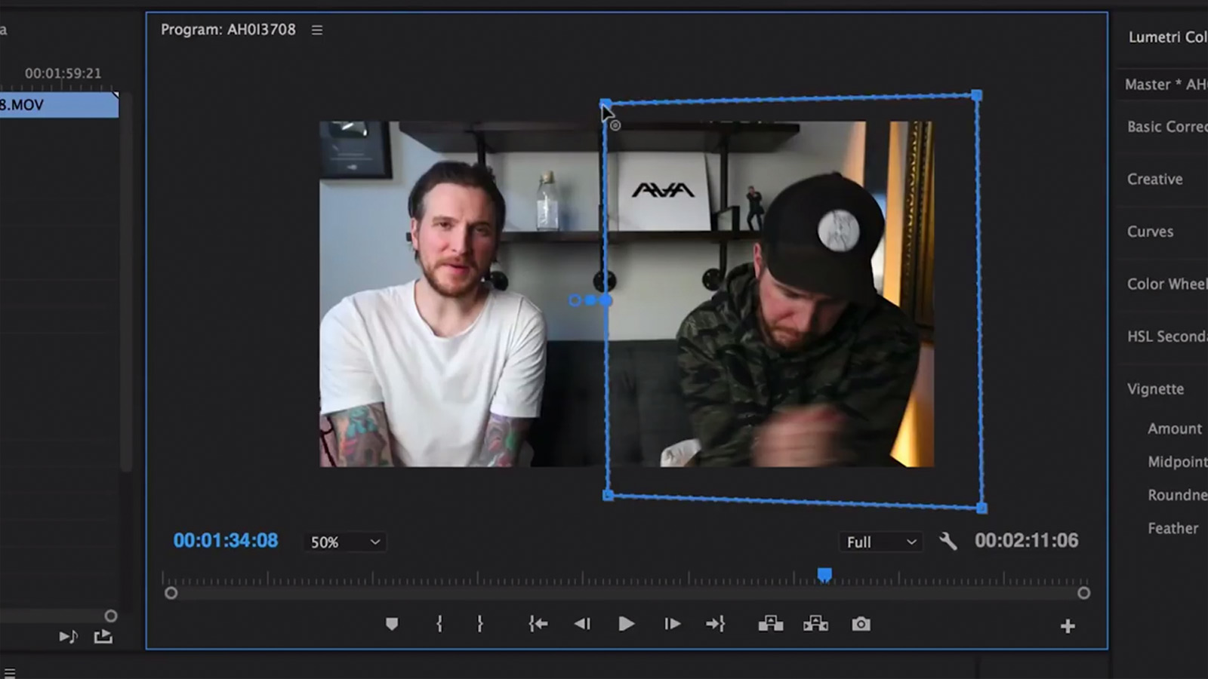Set an Out point using Mark Out icon
This screenshot has width=1208, height=679.
[x=479, y=624]
